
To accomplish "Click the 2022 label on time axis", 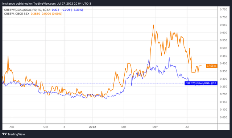I will [x=92, y=127].
